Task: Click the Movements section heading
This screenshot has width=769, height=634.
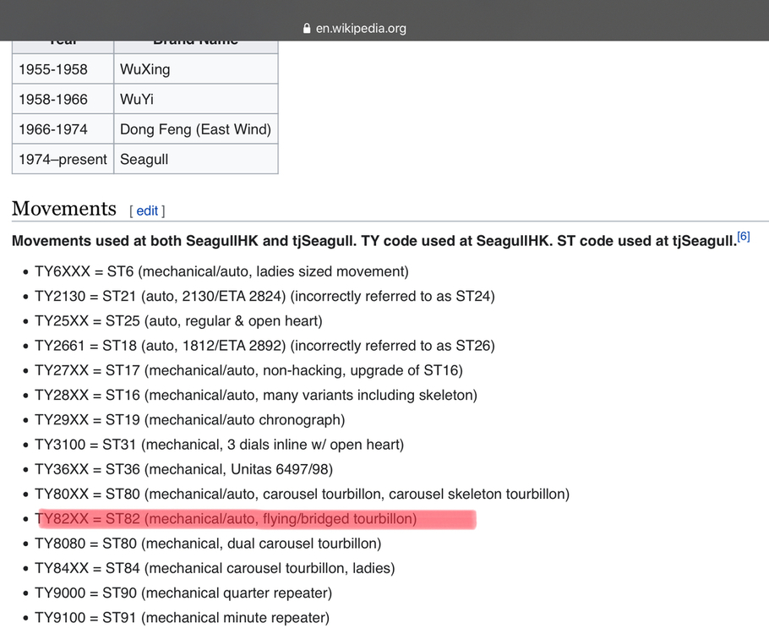Action: pos(64,209)
